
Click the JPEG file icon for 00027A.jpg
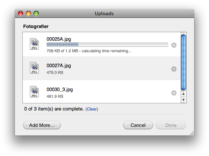[34, 68]
